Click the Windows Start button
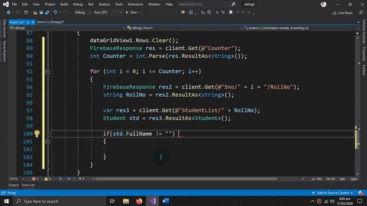The image size is (367, 206). click(6, 201)
